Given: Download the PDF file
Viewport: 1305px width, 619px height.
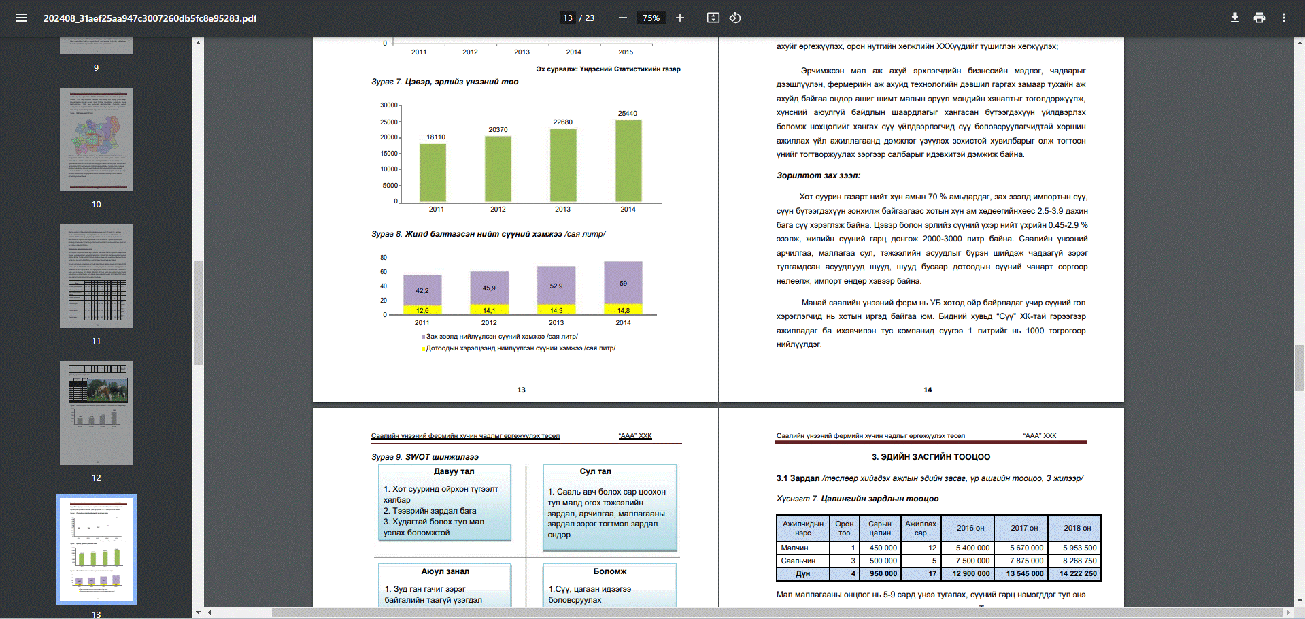Looking at the screenshot, I should (x=1235, y=18).
